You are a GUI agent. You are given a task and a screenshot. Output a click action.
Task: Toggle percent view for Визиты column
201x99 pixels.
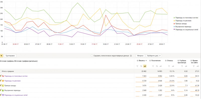[141, 66]
